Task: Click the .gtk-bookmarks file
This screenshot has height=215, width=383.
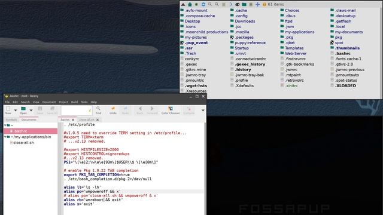Action: pos(297,64)
